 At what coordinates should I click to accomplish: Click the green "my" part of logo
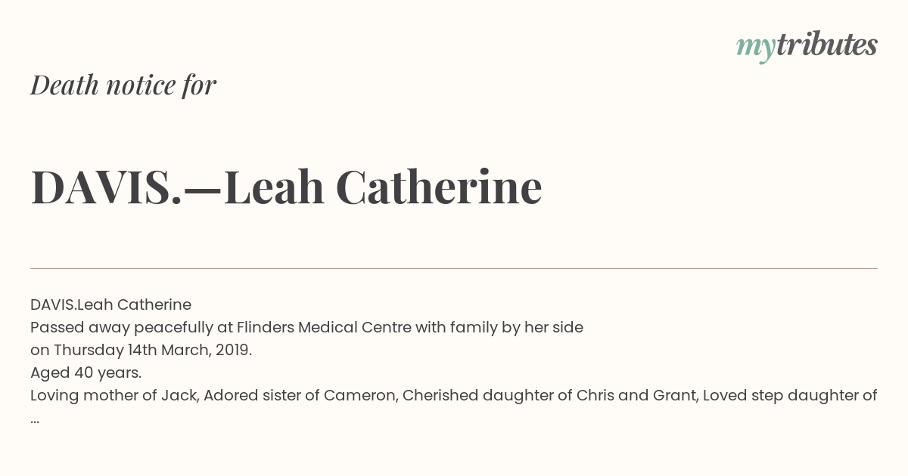(x=755, y=50)
